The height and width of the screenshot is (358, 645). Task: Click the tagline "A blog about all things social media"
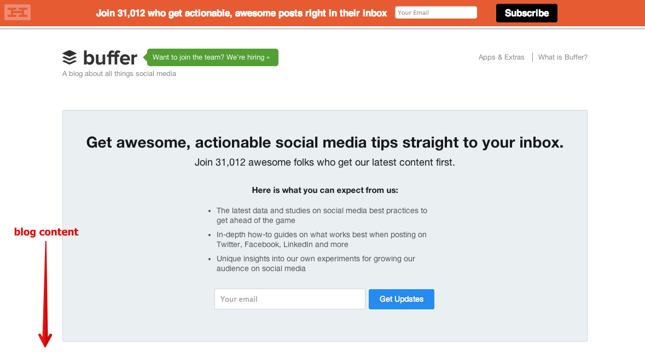119,74
